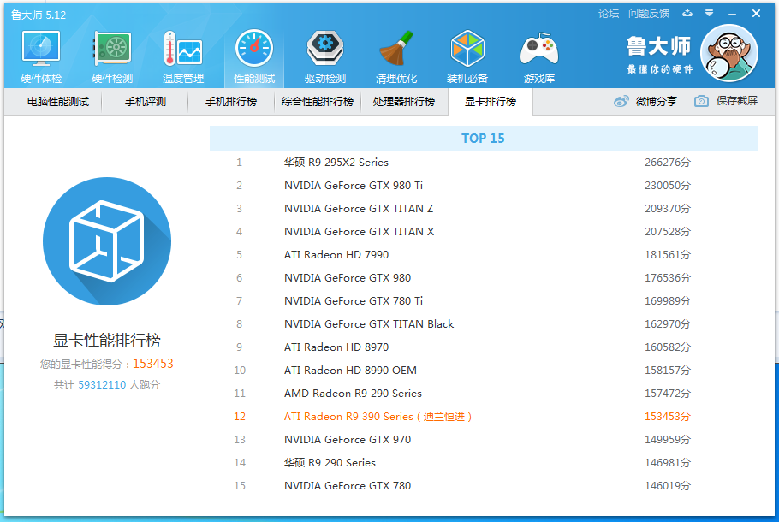Click the download/update icon in title bar
The width and height of the screenshot is (779, 522).
click(687, 13)
